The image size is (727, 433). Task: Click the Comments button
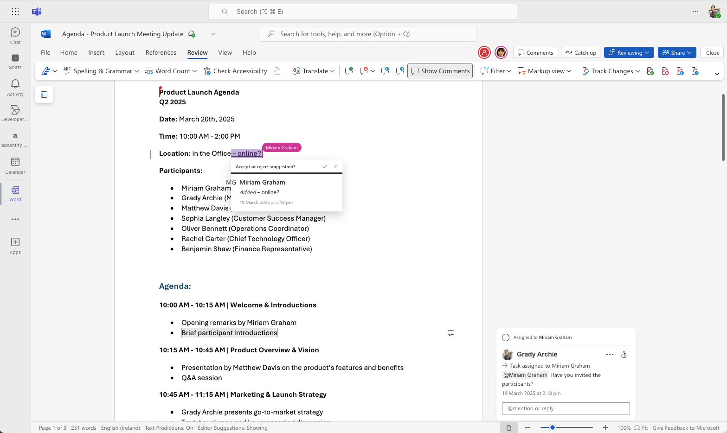(x=535, y=52)
